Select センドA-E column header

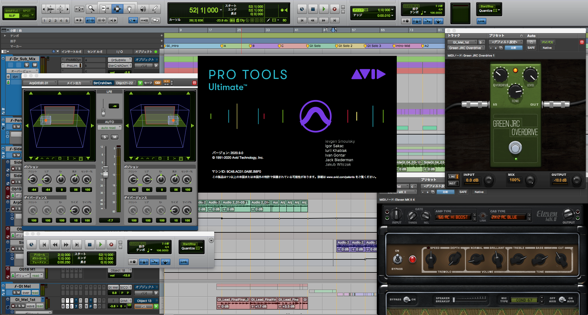click(95, 52)
